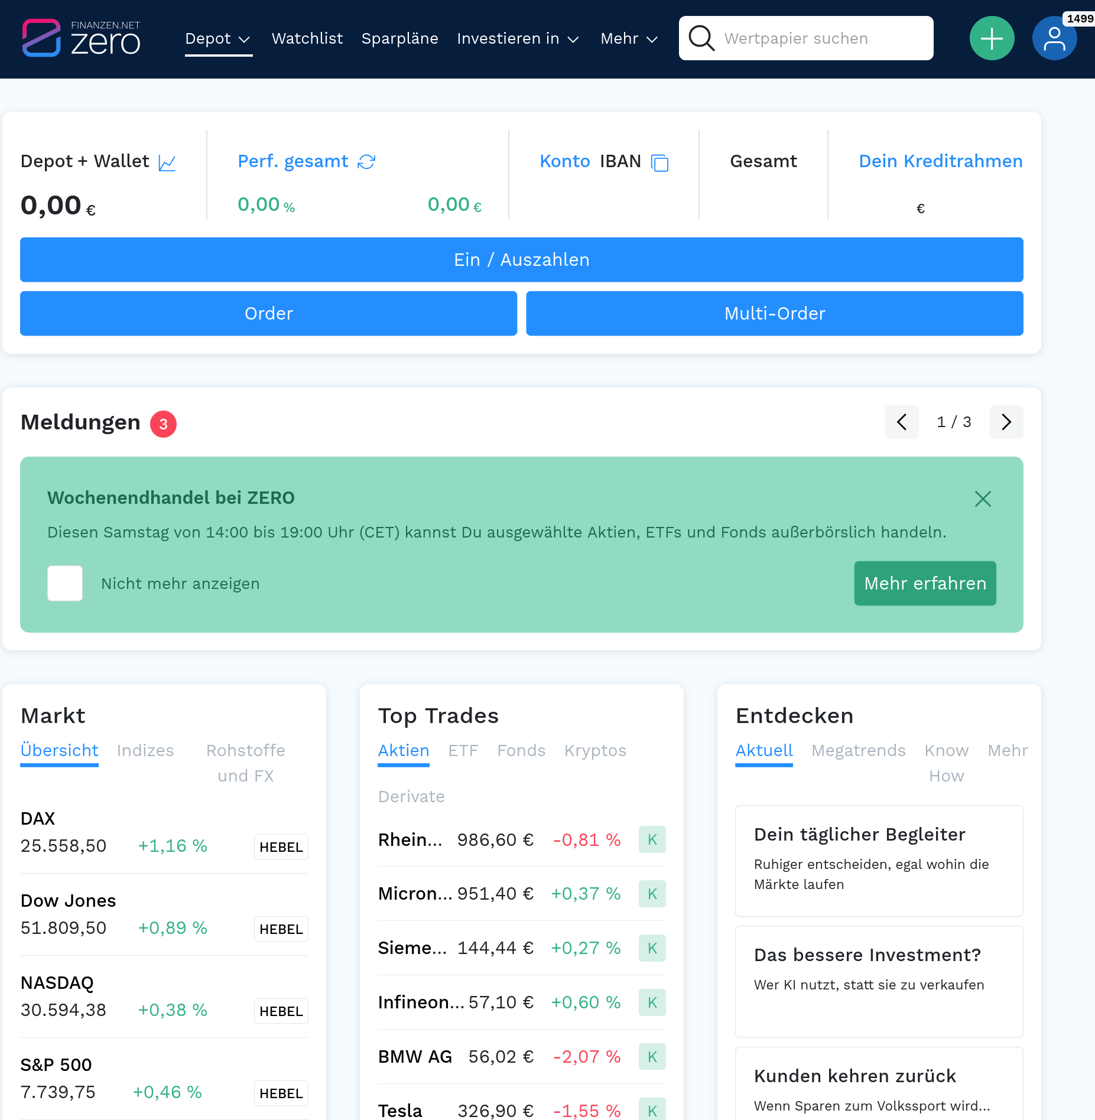1095x1120 pixels.
Task: Expand the 'Investieren in' menu
Action: pos(518,39)
